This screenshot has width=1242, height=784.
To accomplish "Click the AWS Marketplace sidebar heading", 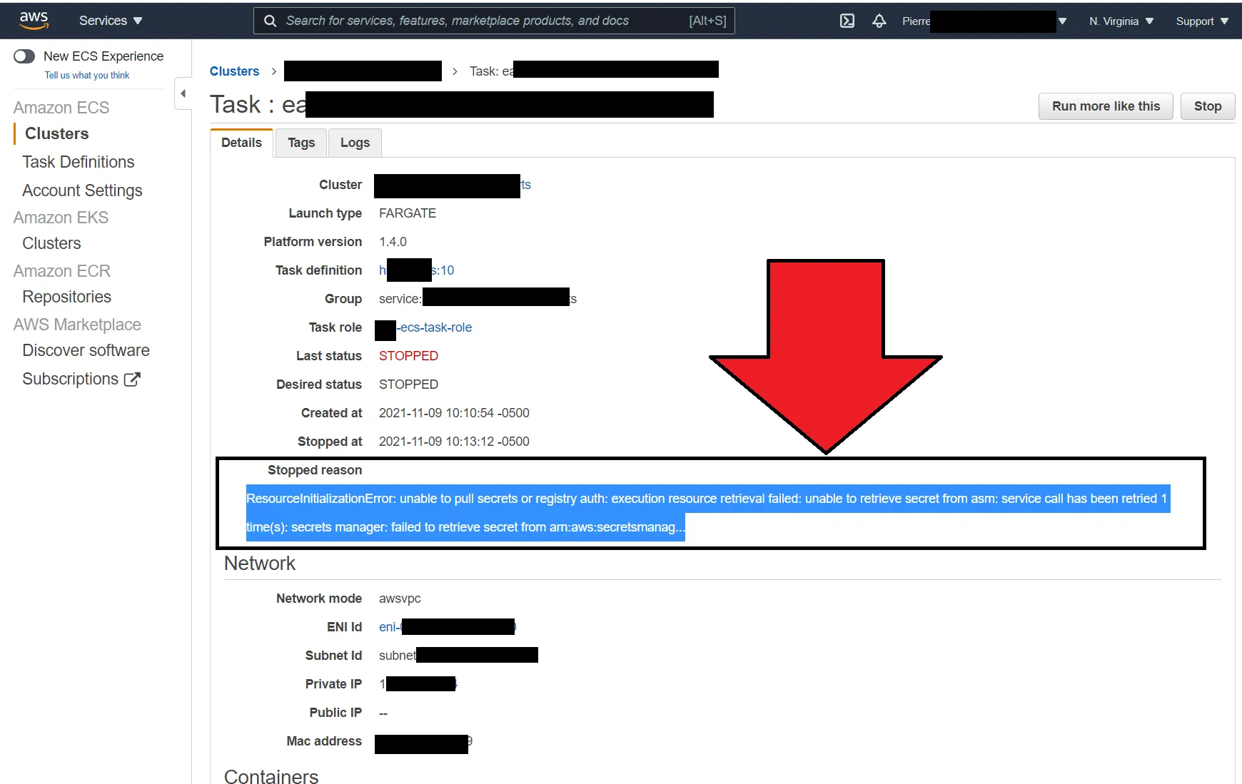I will click(77, 325).
